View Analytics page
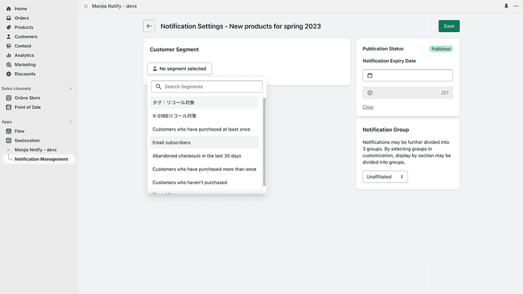The width and height of the screenshot is (523, 294). click(x=24, y=56)
